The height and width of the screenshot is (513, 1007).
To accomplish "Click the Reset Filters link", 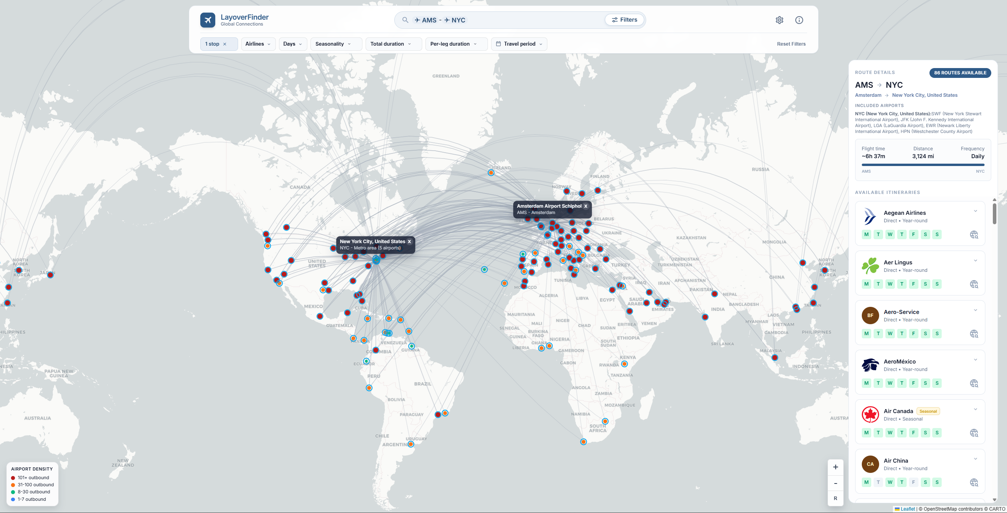I will click(x=791, y=44).
